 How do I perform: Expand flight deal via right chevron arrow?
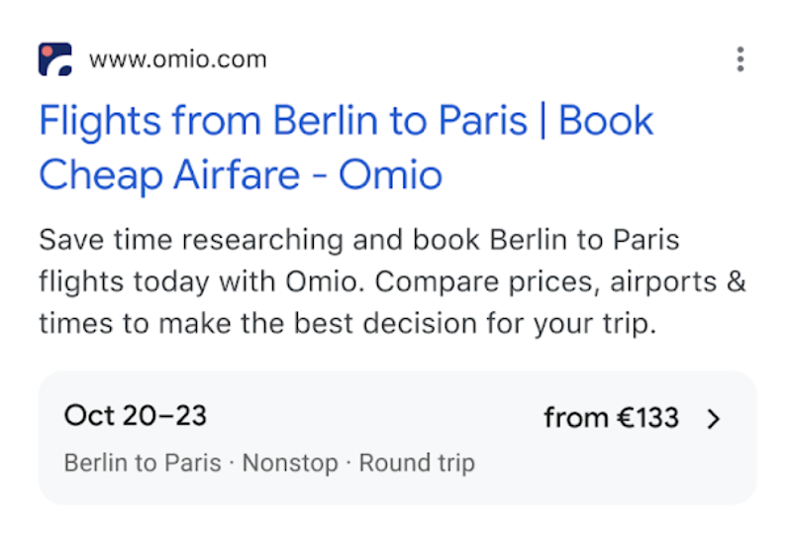(x=714, y=419)
